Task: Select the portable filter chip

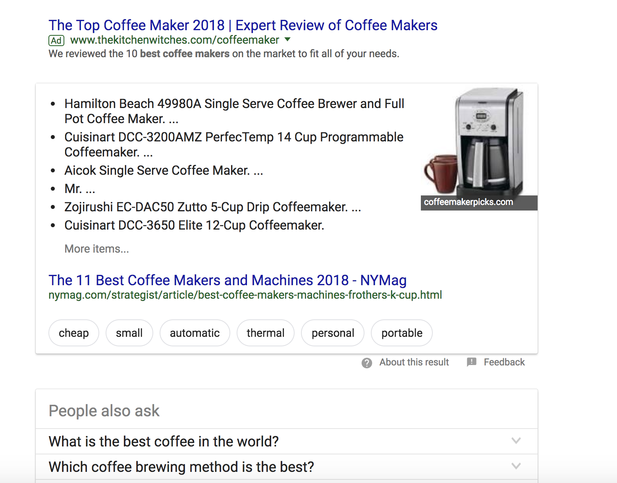Action: (401, 333)
